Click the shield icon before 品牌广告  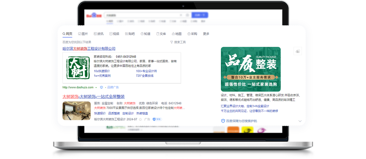tap(102, 87)
